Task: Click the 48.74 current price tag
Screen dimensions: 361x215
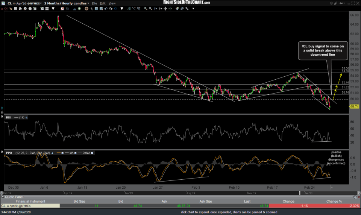Action: [x=354, y=106]
